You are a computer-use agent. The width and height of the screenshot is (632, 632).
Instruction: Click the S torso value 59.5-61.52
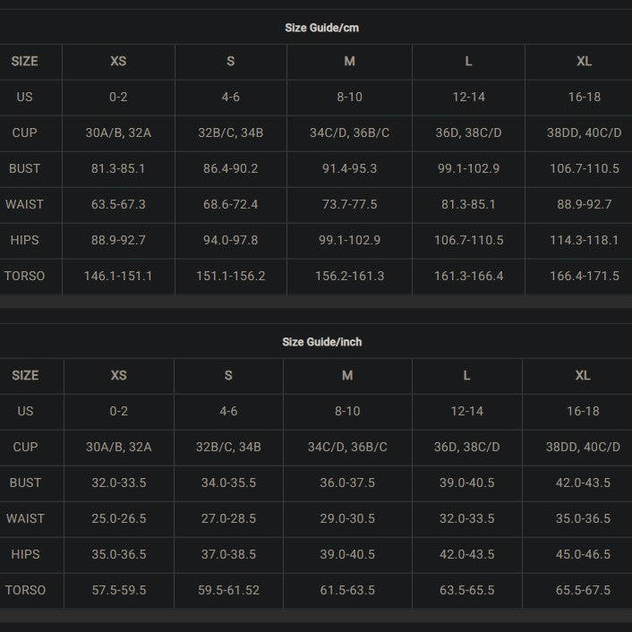pos(228,590)
